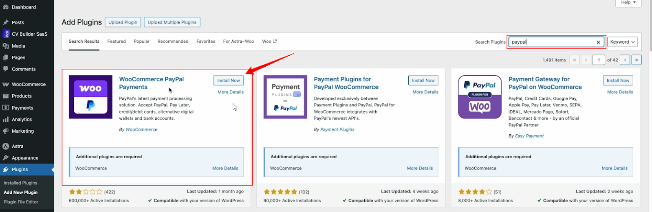This screenshot has width=652, height=212.
Task: Install Payment Gateway for PayPal on WooCommerce
Action: point(618,81)
